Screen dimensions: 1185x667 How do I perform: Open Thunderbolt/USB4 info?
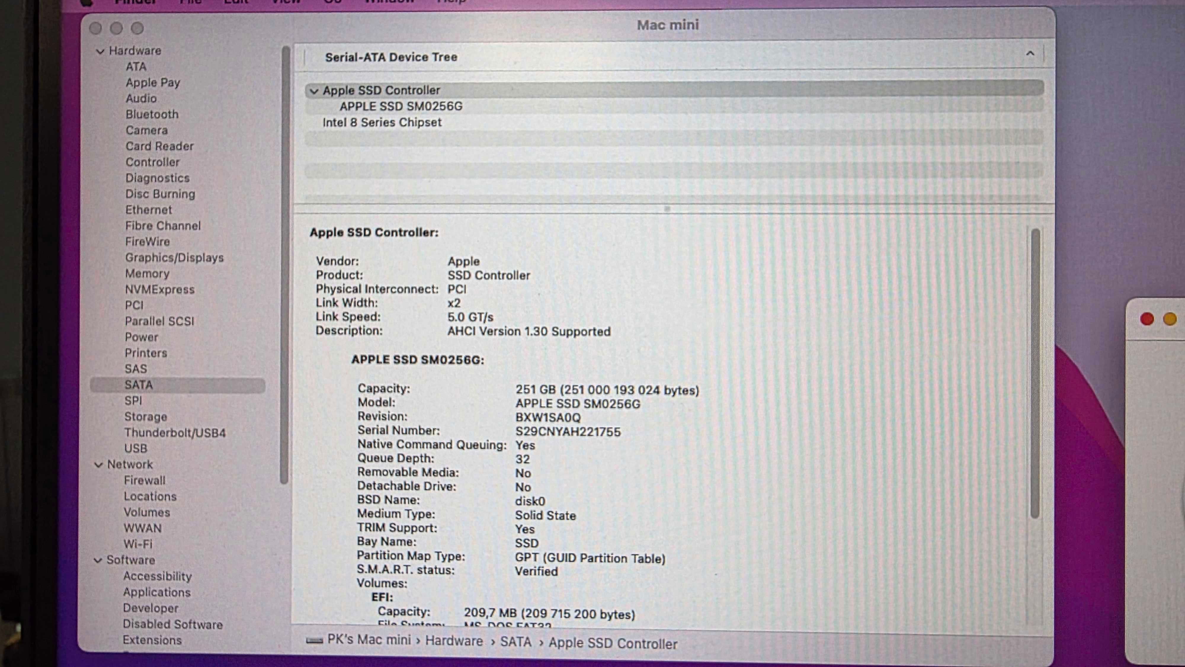click(175, 433)
